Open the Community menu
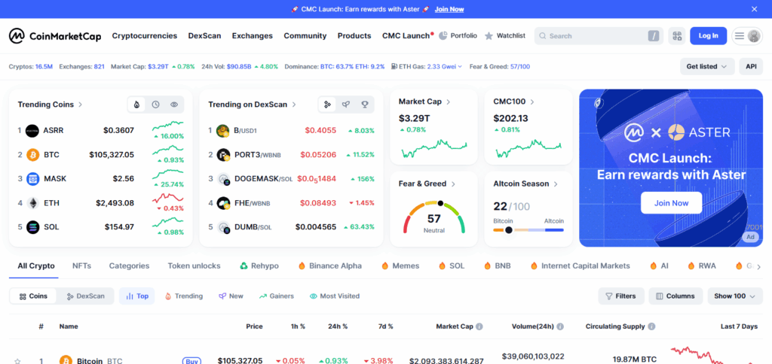 [x=305, y=36]
